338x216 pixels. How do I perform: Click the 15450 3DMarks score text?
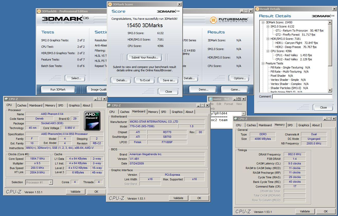[x=145, y=25]
